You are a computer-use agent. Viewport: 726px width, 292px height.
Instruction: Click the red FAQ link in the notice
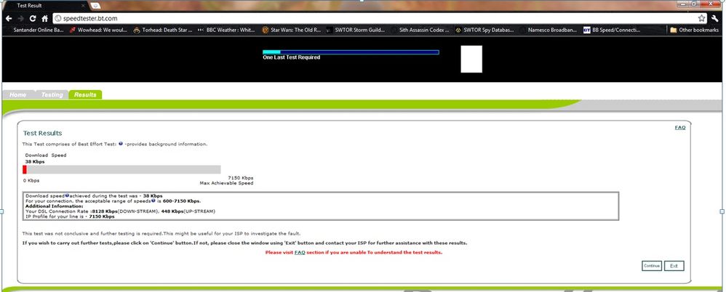click(300, 253)
